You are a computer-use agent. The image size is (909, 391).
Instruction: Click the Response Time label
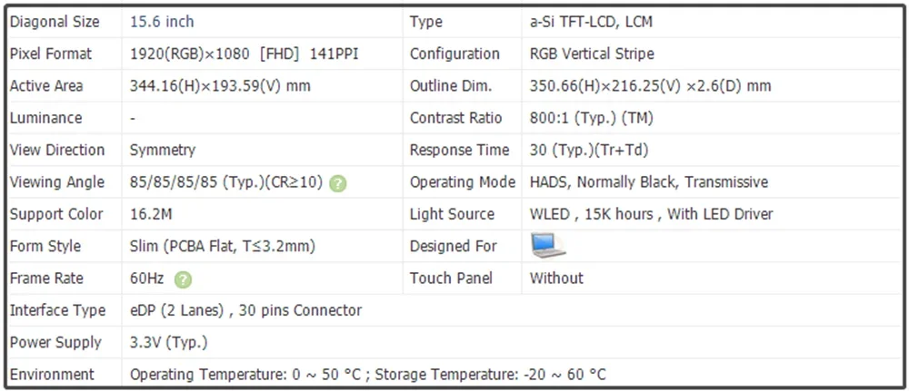[459, 151]
